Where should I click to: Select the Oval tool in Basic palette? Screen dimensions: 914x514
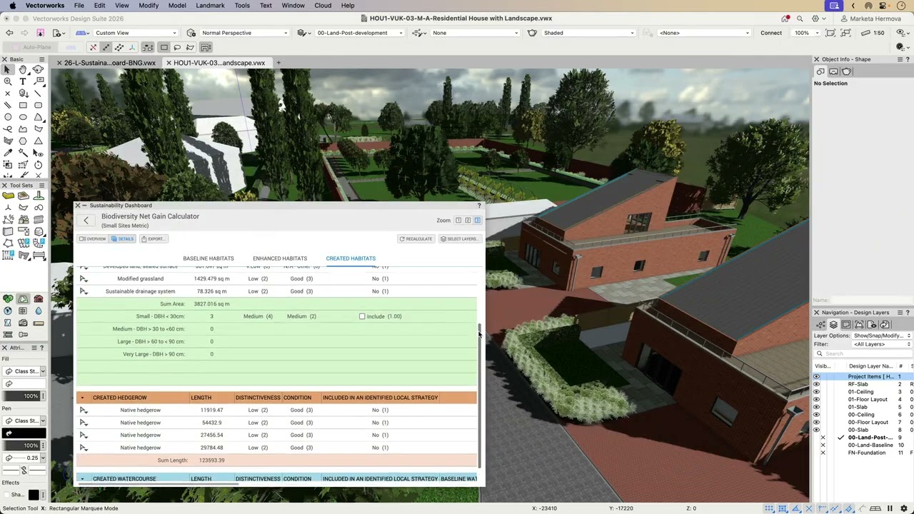[23, 117]
